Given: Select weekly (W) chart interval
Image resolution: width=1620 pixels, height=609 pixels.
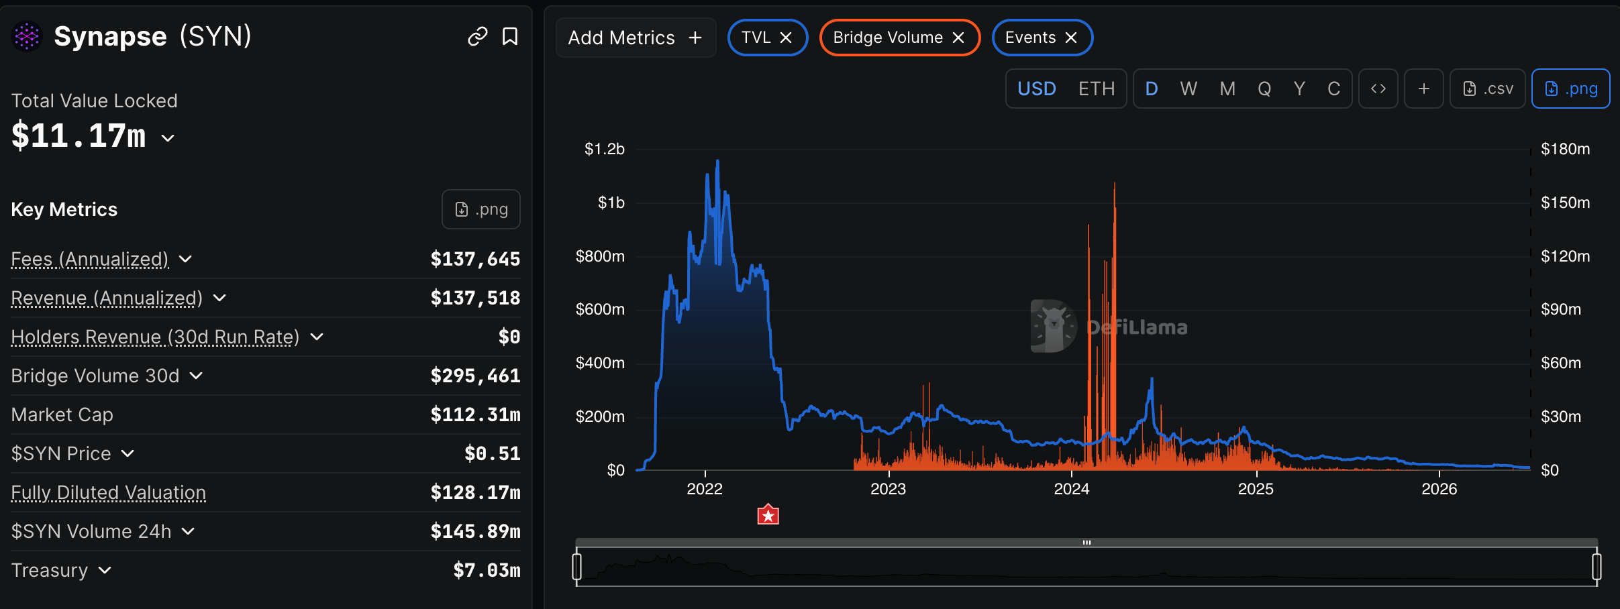Looking at the screenshot, I should (x=1188, y=89).
